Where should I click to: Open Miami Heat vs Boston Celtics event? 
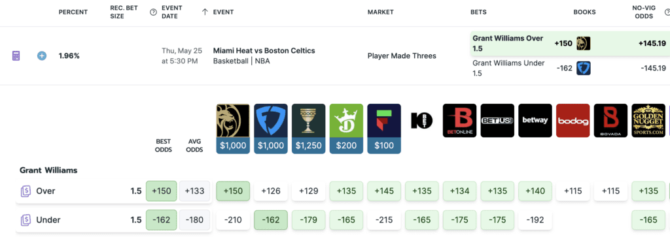(x=264, y=51)
